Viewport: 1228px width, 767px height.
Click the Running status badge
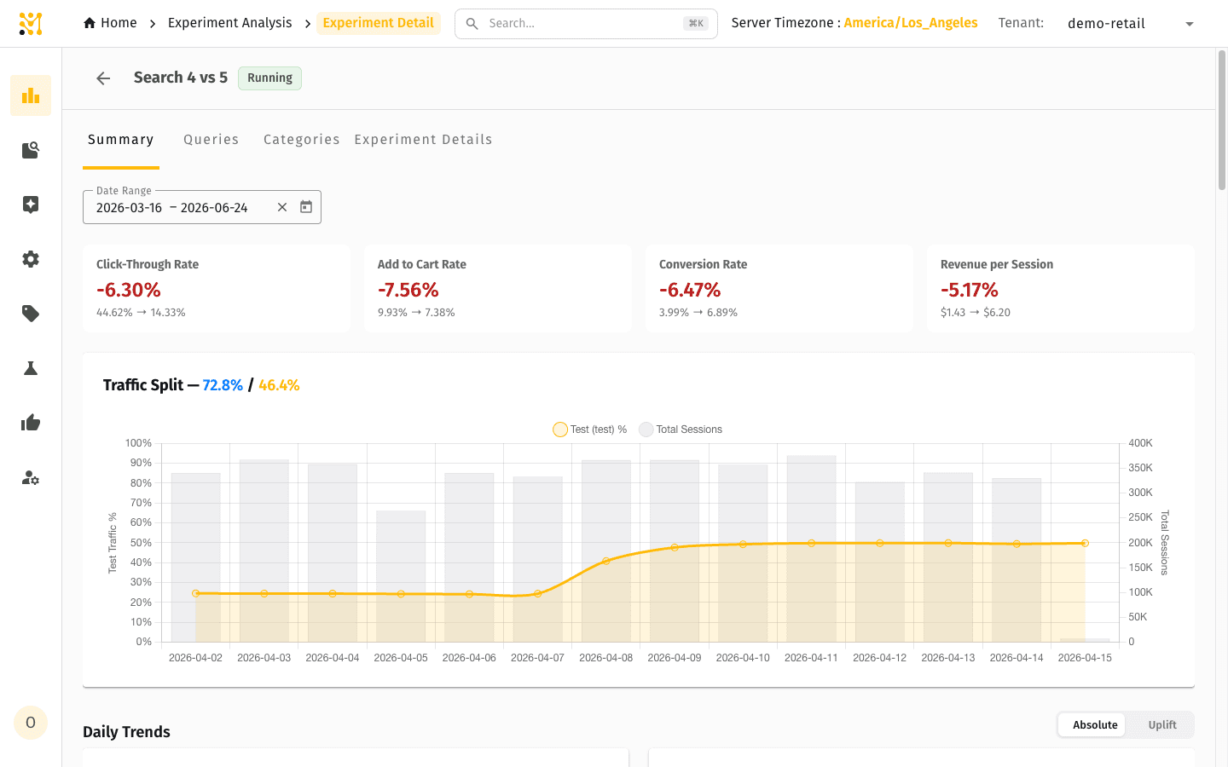point(269,78)
